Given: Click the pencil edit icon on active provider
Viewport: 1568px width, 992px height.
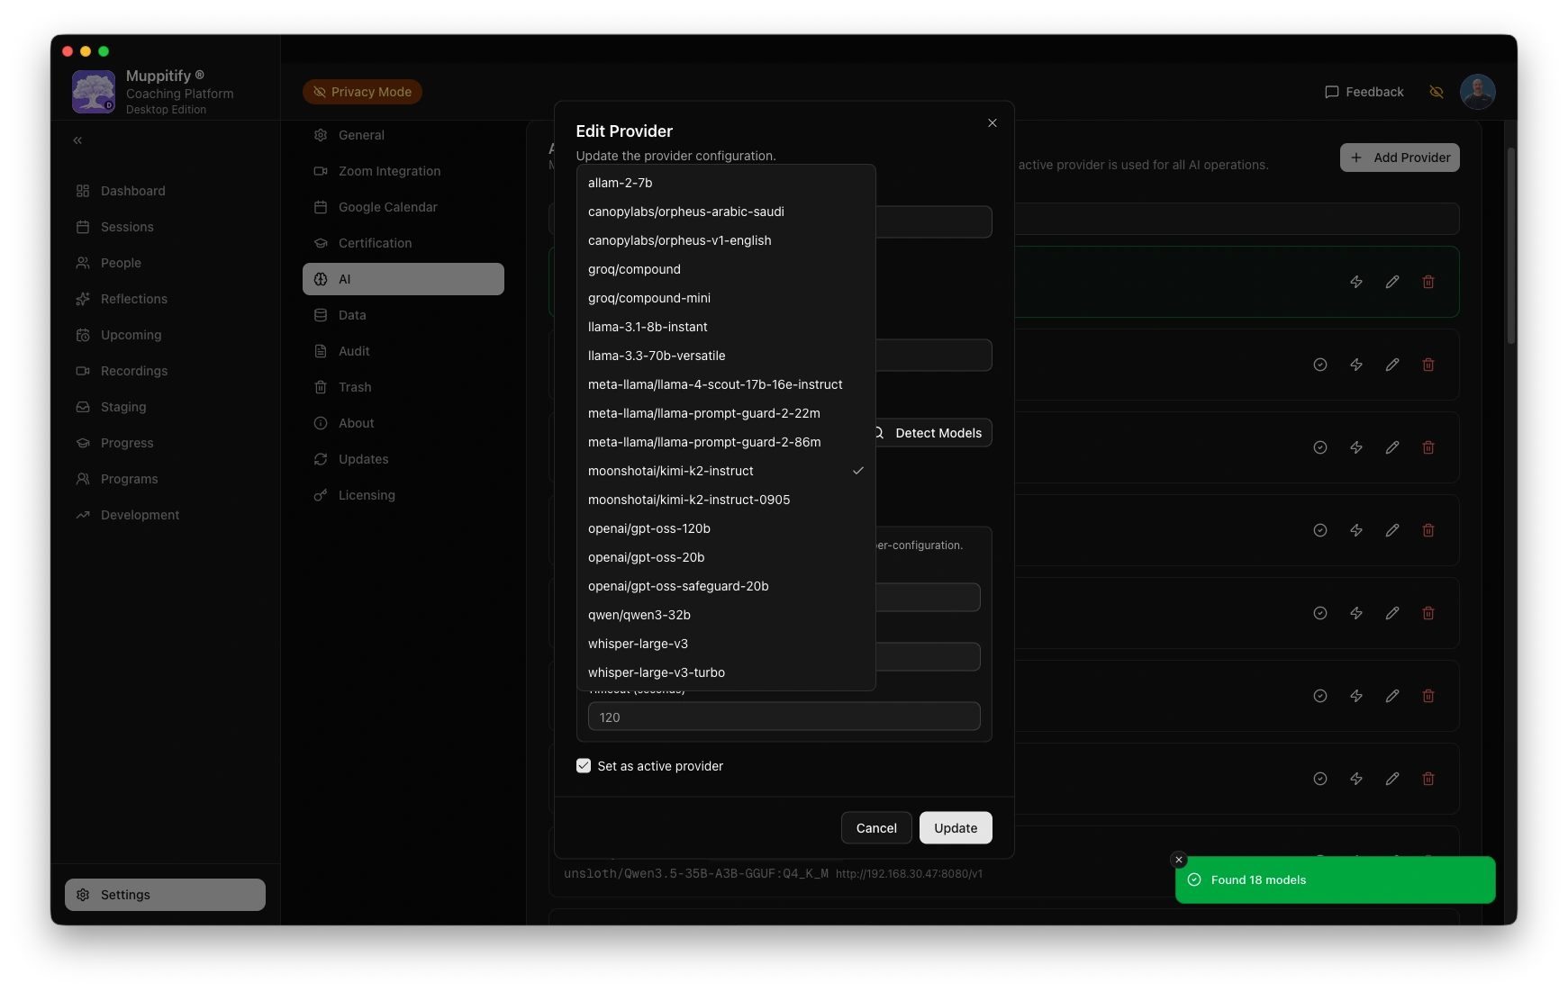Looking at the screenshot, I should 1391,282.
